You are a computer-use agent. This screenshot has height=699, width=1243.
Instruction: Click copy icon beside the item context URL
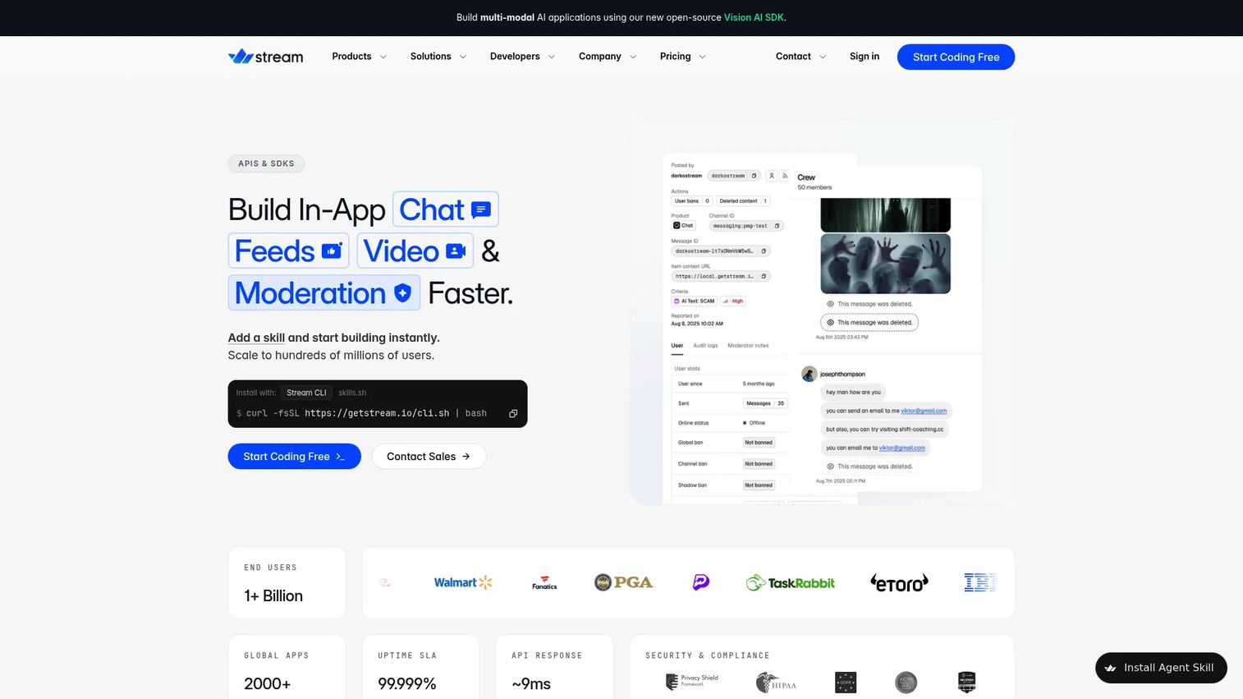coord(764,277)
